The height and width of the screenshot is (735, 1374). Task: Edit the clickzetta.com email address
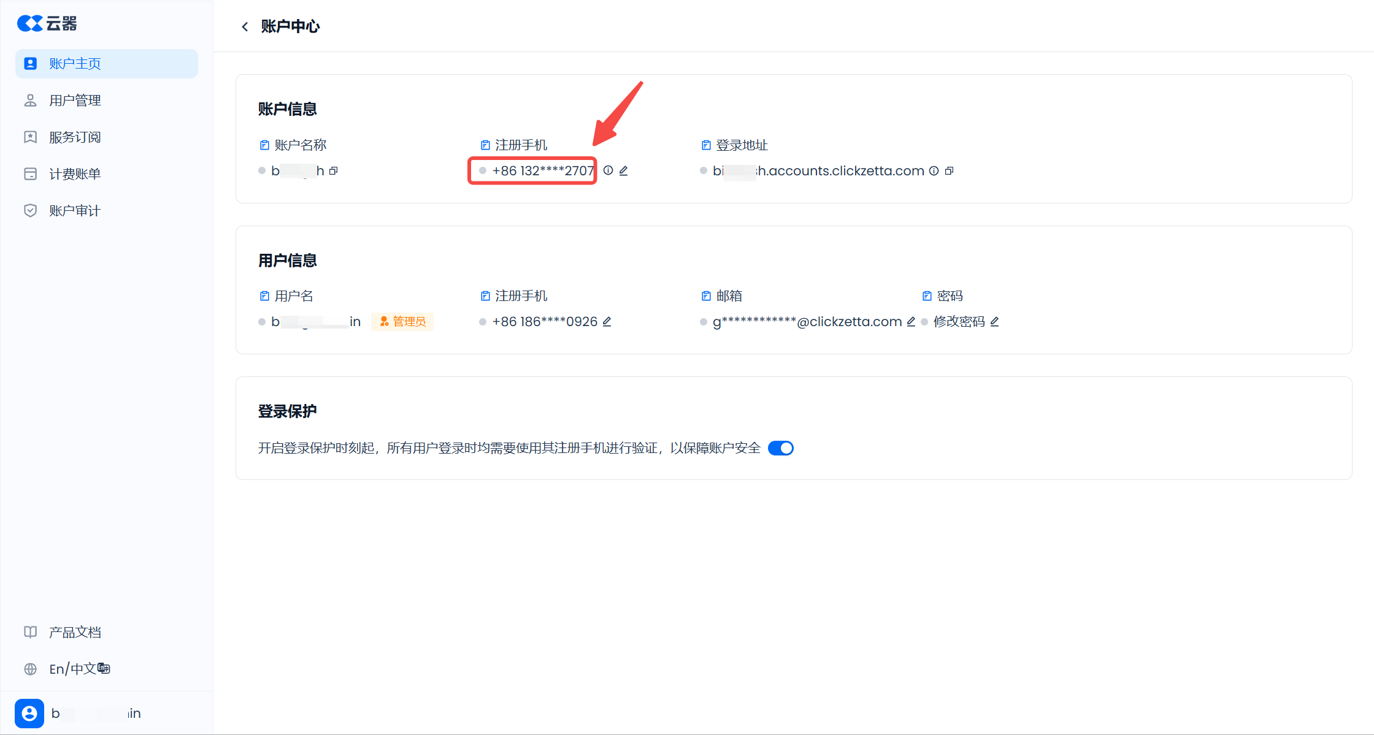(911, 322)
